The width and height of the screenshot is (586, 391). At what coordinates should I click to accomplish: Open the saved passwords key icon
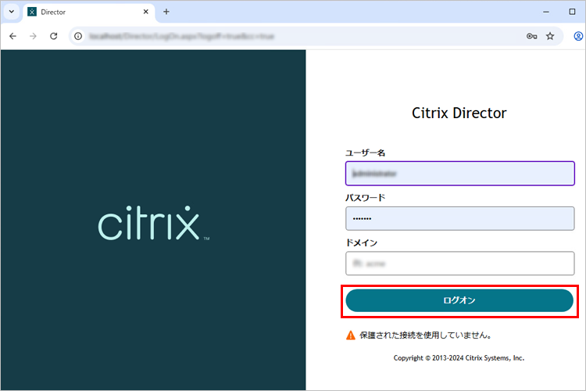pos(532,36)
